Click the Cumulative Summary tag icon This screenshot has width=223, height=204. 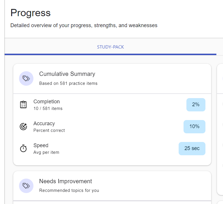[26, 78]
